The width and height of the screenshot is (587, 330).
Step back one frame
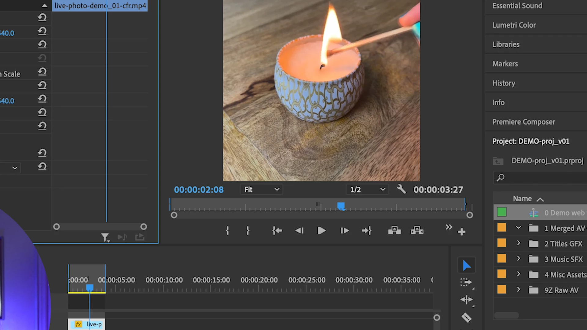299,231
